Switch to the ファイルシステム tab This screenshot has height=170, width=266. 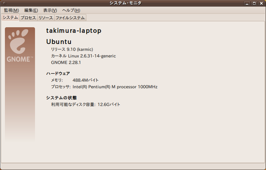70,18
